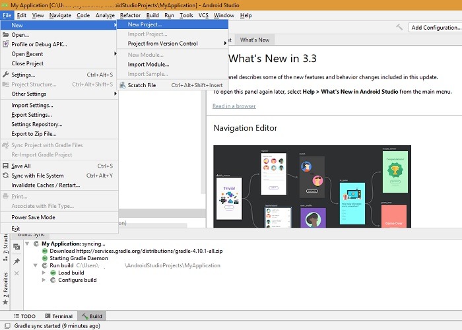The image size is (462, 330).
Task: Expand the New submenu
Action: (x=59, y=25)
